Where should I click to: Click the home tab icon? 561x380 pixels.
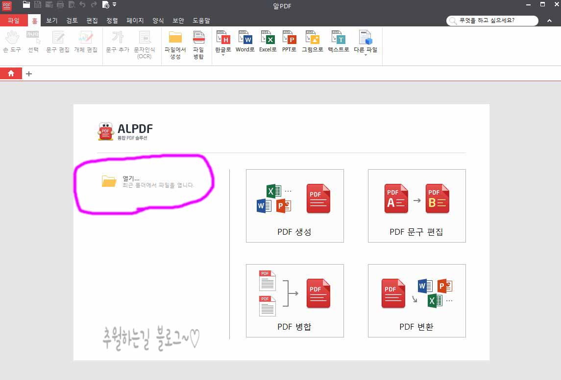[11, 73]
